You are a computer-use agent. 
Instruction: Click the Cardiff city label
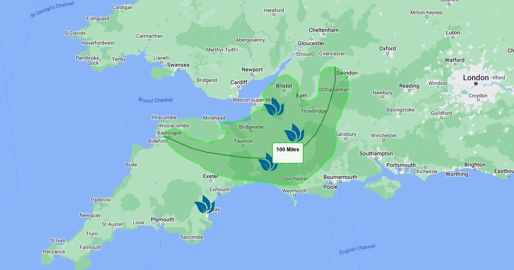click(239, 82)
